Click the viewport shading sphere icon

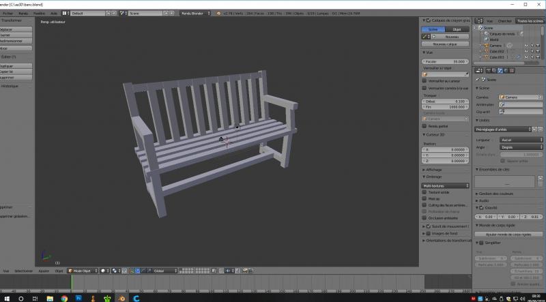[103, 271]
